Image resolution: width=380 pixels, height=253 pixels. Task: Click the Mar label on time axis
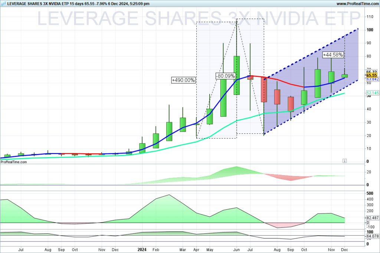(x=183, y=250)
